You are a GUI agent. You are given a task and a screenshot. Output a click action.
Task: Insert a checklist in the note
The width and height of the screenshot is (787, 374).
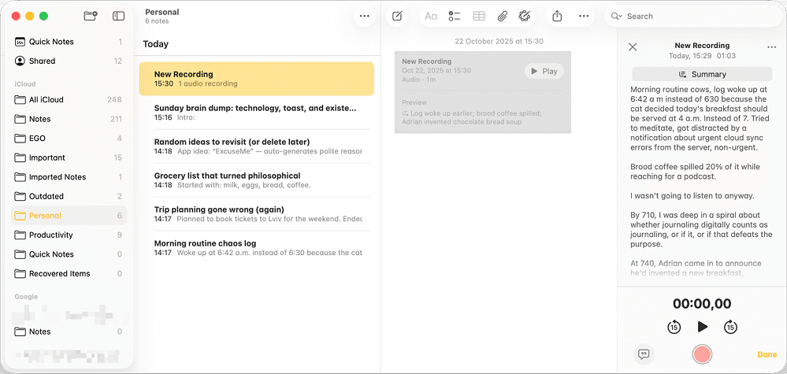coord(455,16)
